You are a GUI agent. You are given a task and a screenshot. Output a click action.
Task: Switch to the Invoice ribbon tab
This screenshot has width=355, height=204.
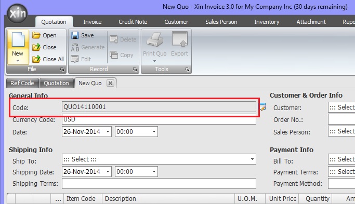tap(93, 22)
